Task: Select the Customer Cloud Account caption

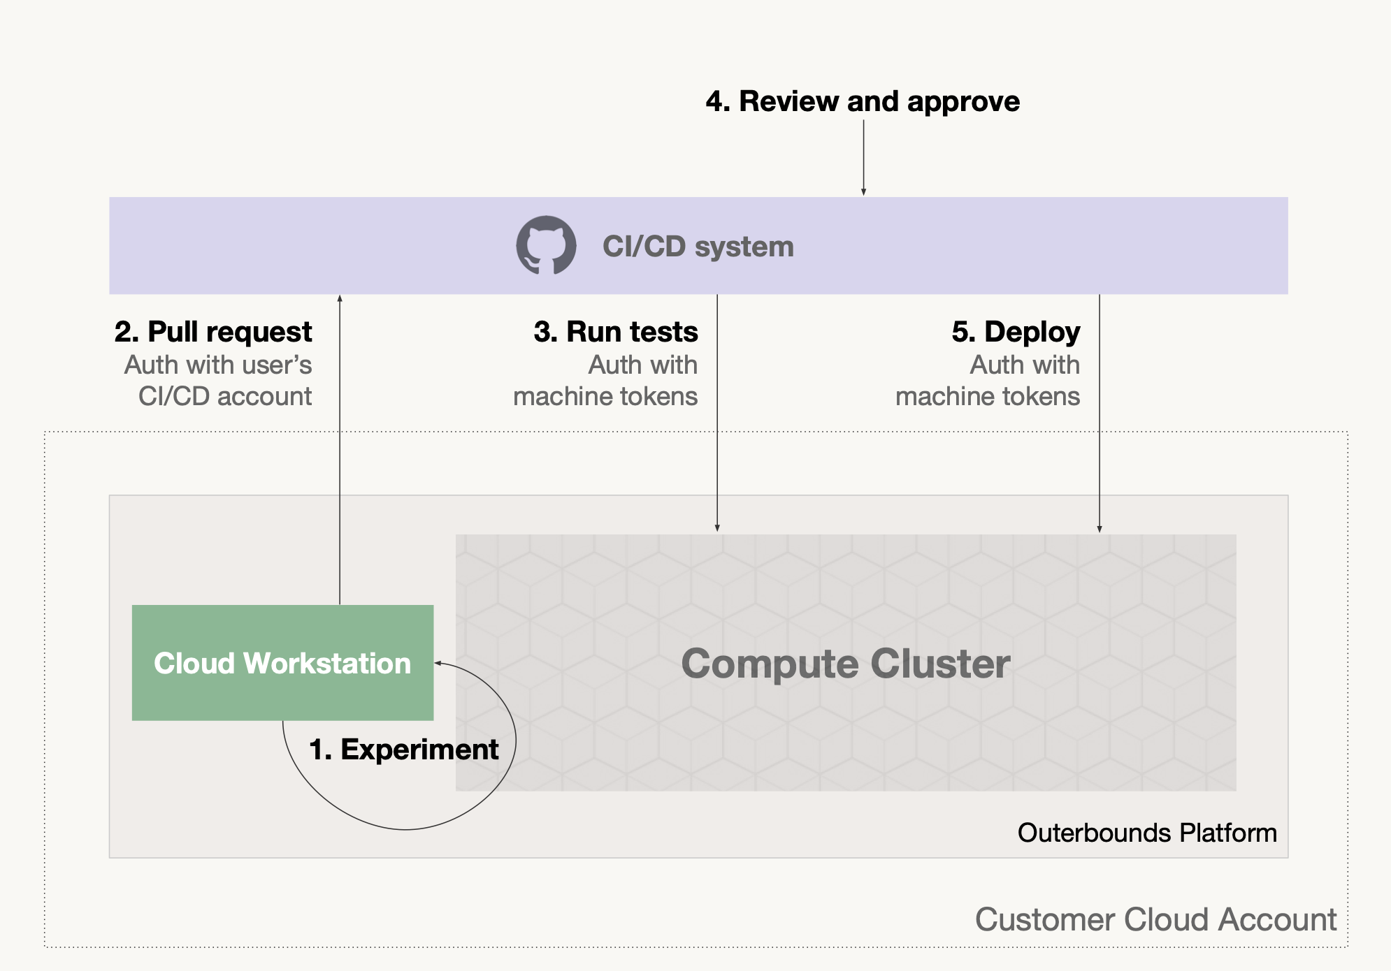Action: click(x=1155, y=919)
